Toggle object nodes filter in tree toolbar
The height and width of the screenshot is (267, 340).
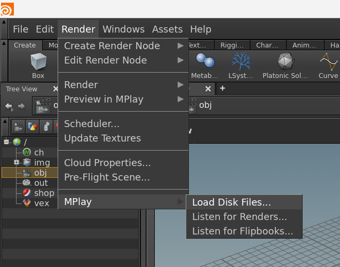tap(19, 126)
